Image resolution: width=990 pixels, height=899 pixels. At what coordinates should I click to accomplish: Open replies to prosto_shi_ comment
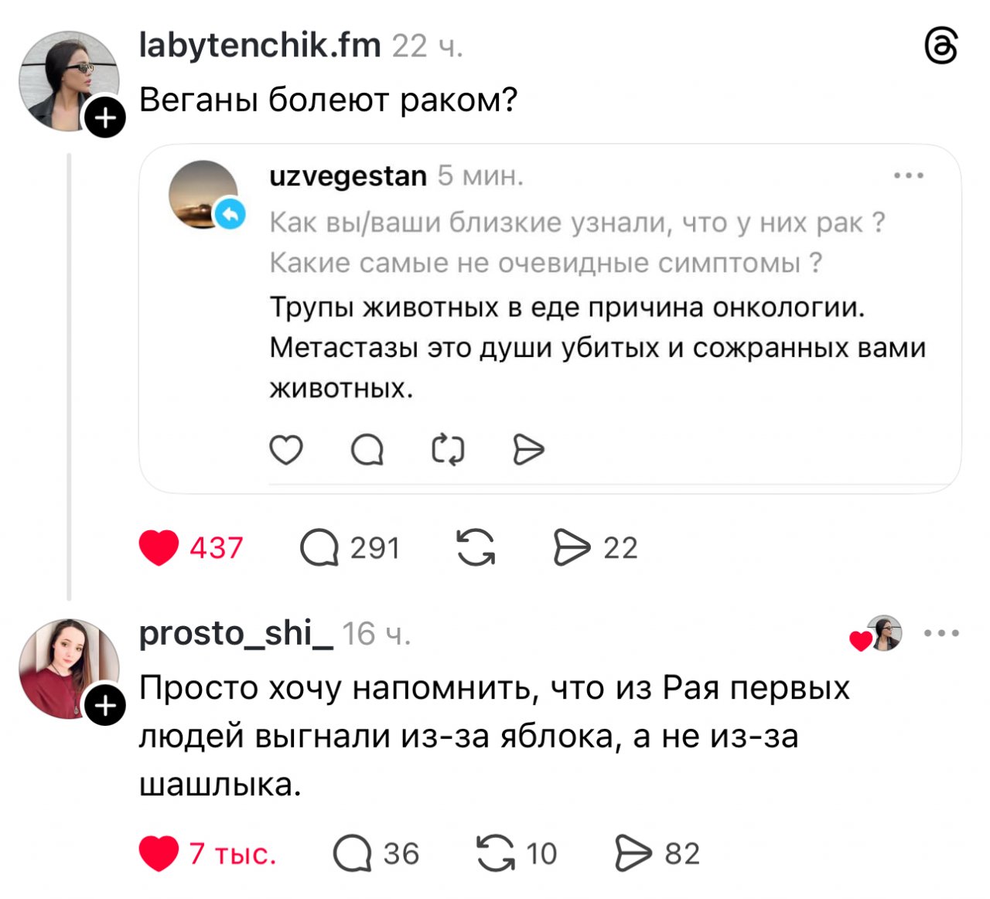click(353, 853)
